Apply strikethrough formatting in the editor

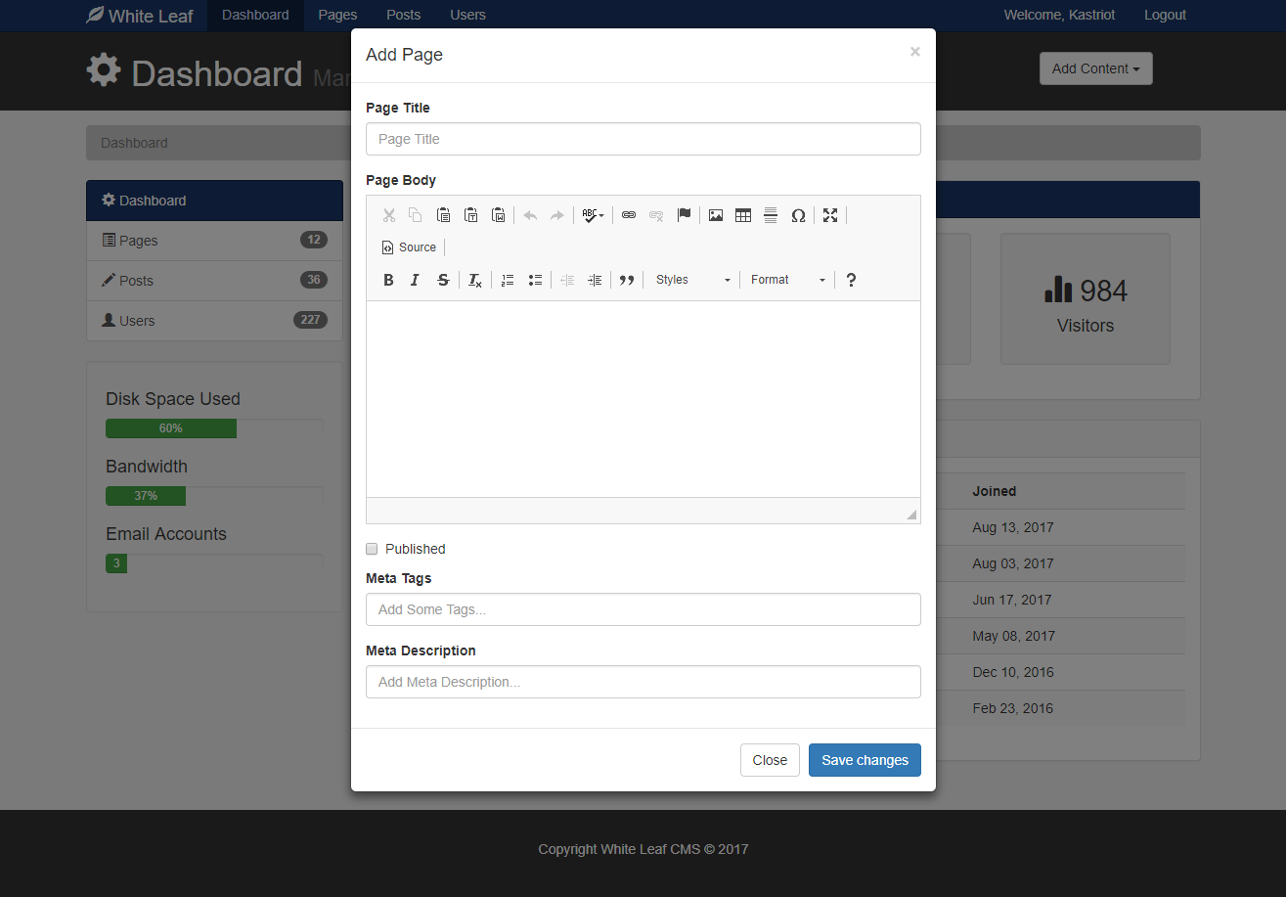[x=443, y=280]
